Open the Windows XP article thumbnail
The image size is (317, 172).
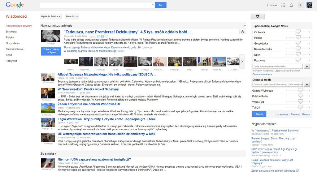point(48,108)
